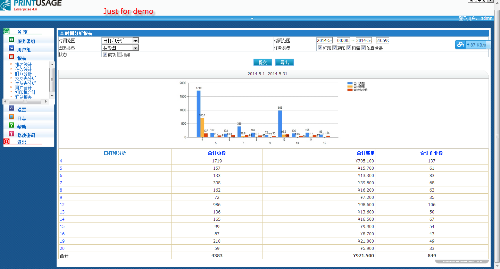Click the 00:00 start time field
The width and height of the screenshot is (500, 269).
tap(343, 41)
